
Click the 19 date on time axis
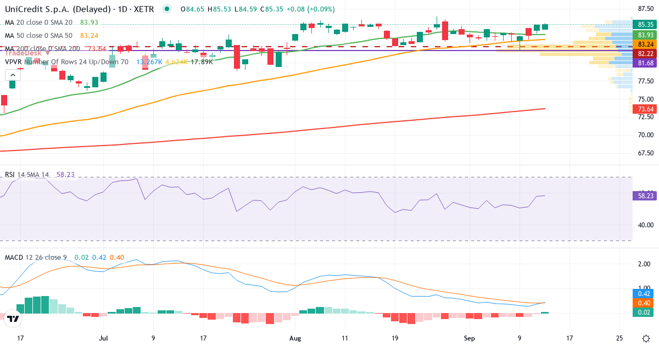click(x=395, y=338)
